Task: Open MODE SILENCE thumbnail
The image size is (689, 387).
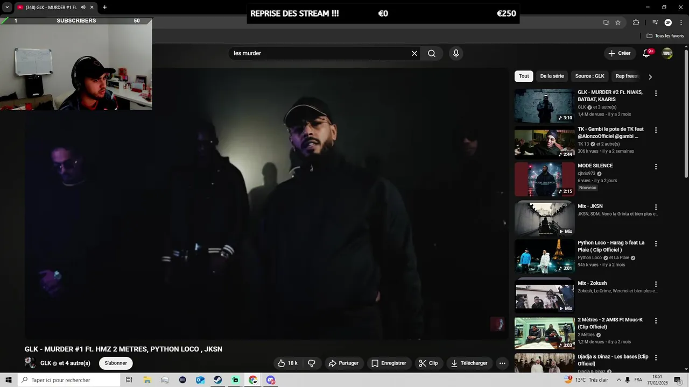Action: pos(544,180)
